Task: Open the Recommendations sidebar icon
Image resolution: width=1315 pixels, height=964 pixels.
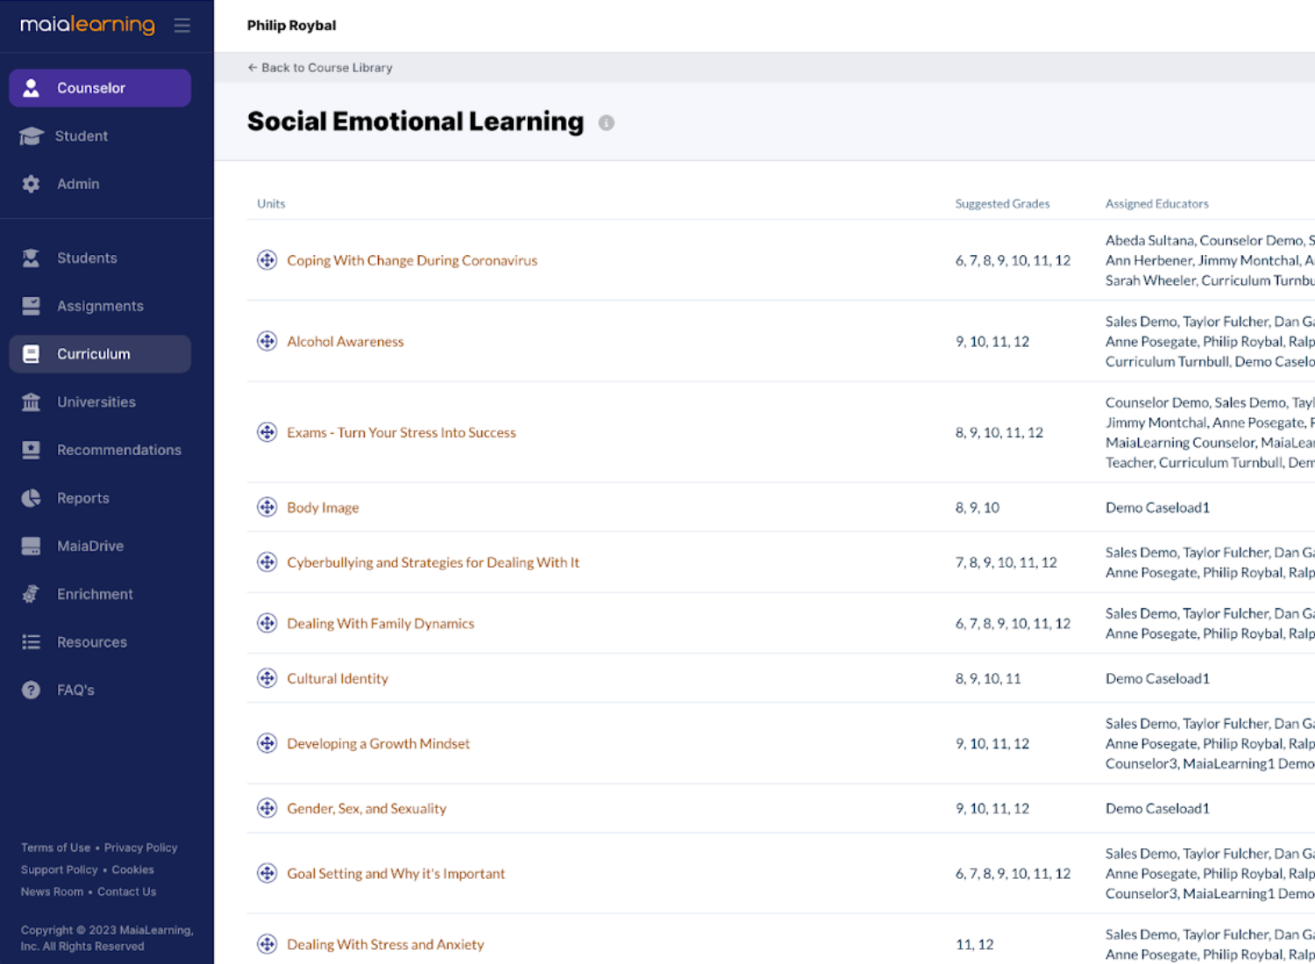Action: pyautogui.click(x=31, y=450)
